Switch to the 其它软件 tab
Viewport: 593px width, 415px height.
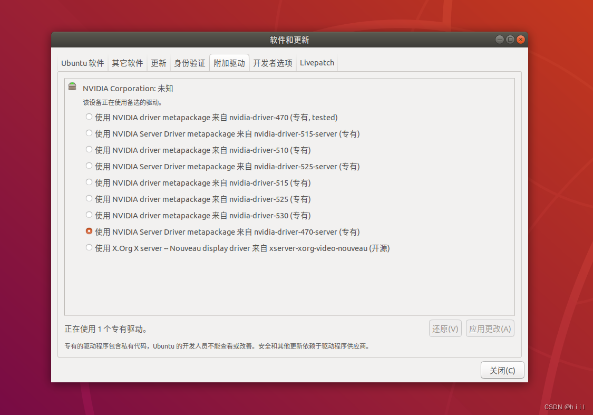(x=128, y=63)
